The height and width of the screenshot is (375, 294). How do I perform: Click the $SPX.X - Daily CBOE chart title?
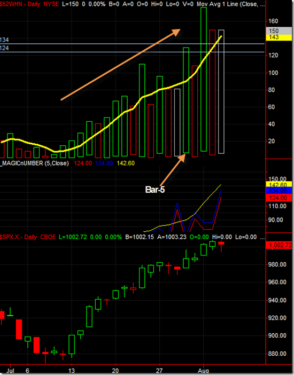(x=28, y=237)
